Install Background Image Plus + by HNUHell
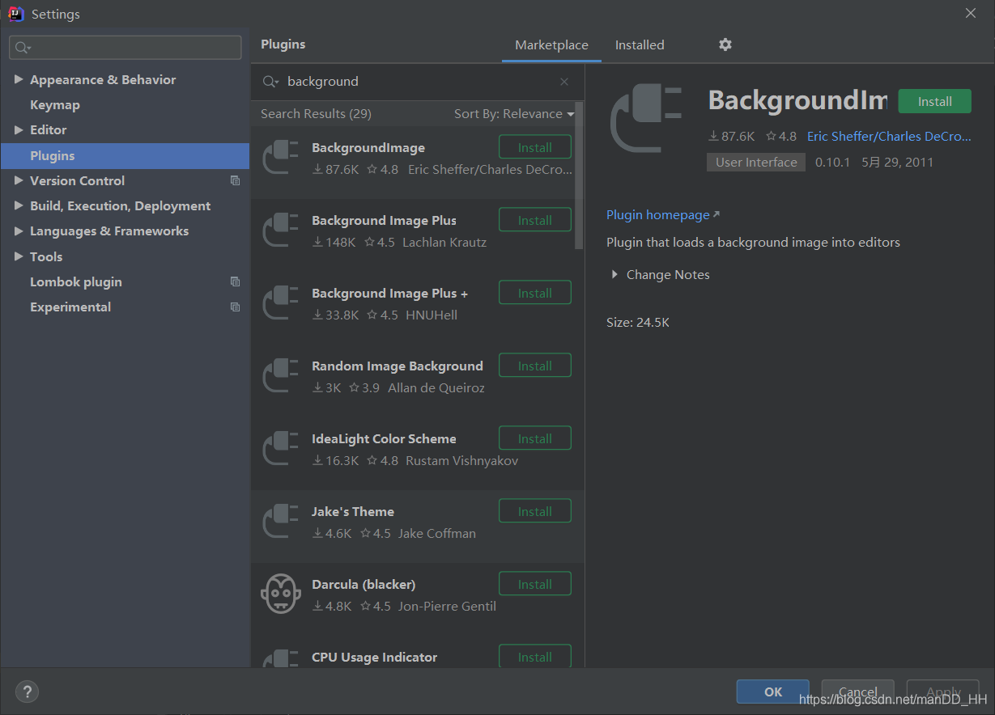Viewport: 995px width, 715px height. [535, 293]
